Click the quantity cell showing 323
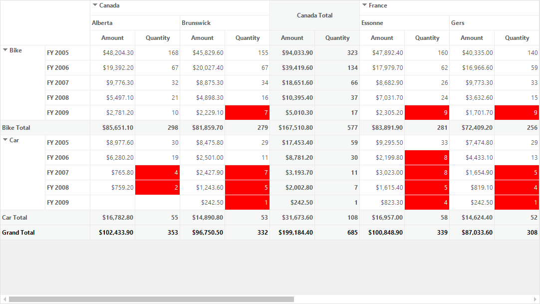Screen dimensions: 540x304 [x=337, y=53]
